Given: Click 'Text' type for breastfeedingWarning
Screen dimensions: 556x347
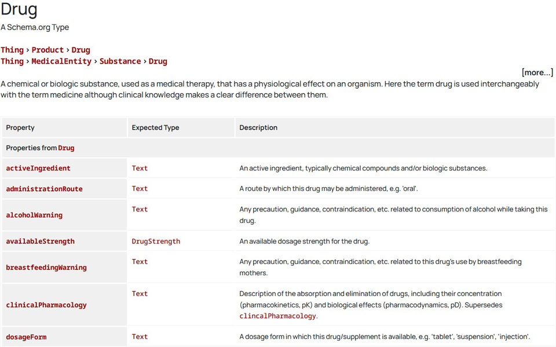Looking at the screenshot, I should point(140,262).
